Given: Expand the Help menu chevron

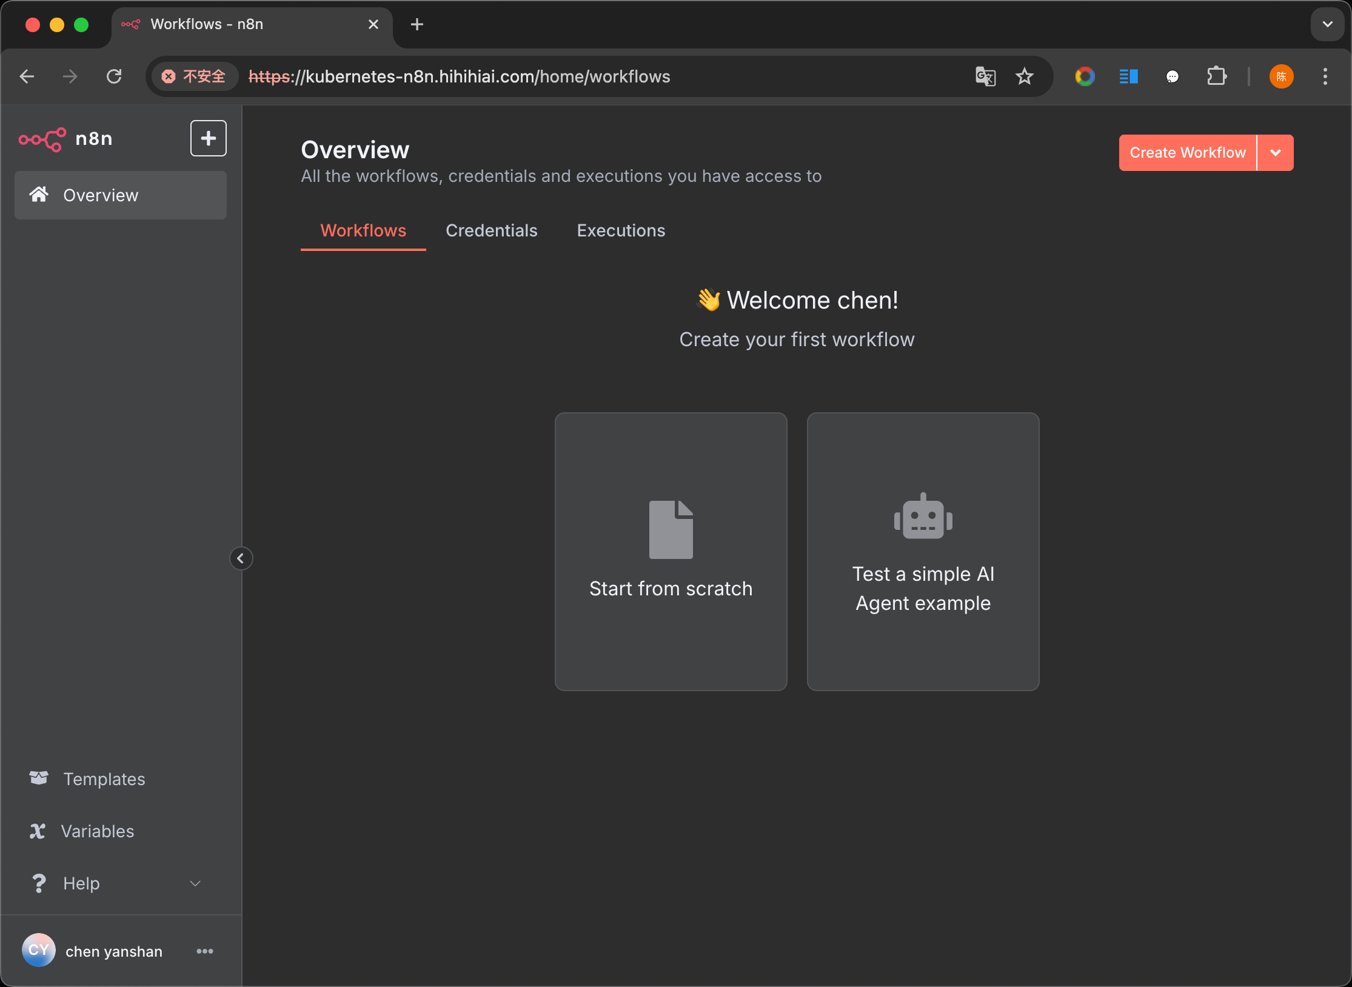Looking at the screenshot, I should click(x=195, y=883).
